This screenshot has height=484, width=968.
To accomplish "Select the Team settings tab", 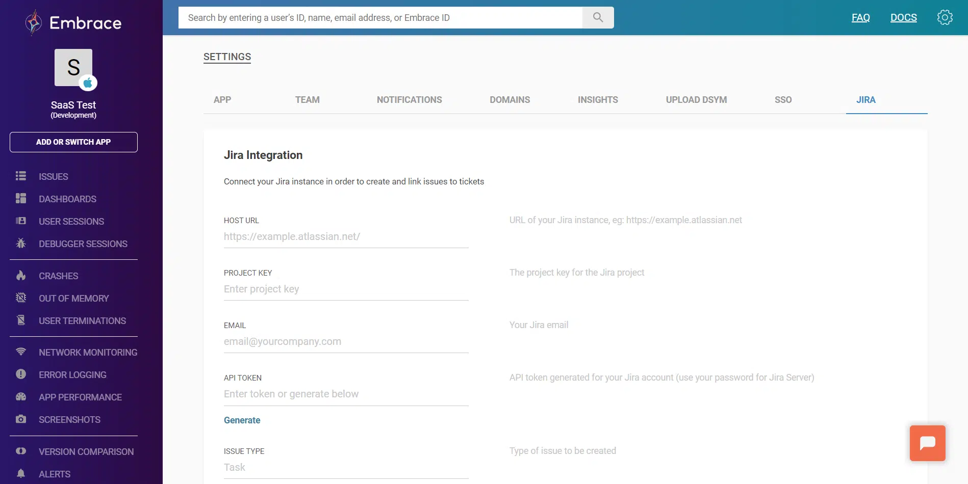I will [x=307, y=100].
